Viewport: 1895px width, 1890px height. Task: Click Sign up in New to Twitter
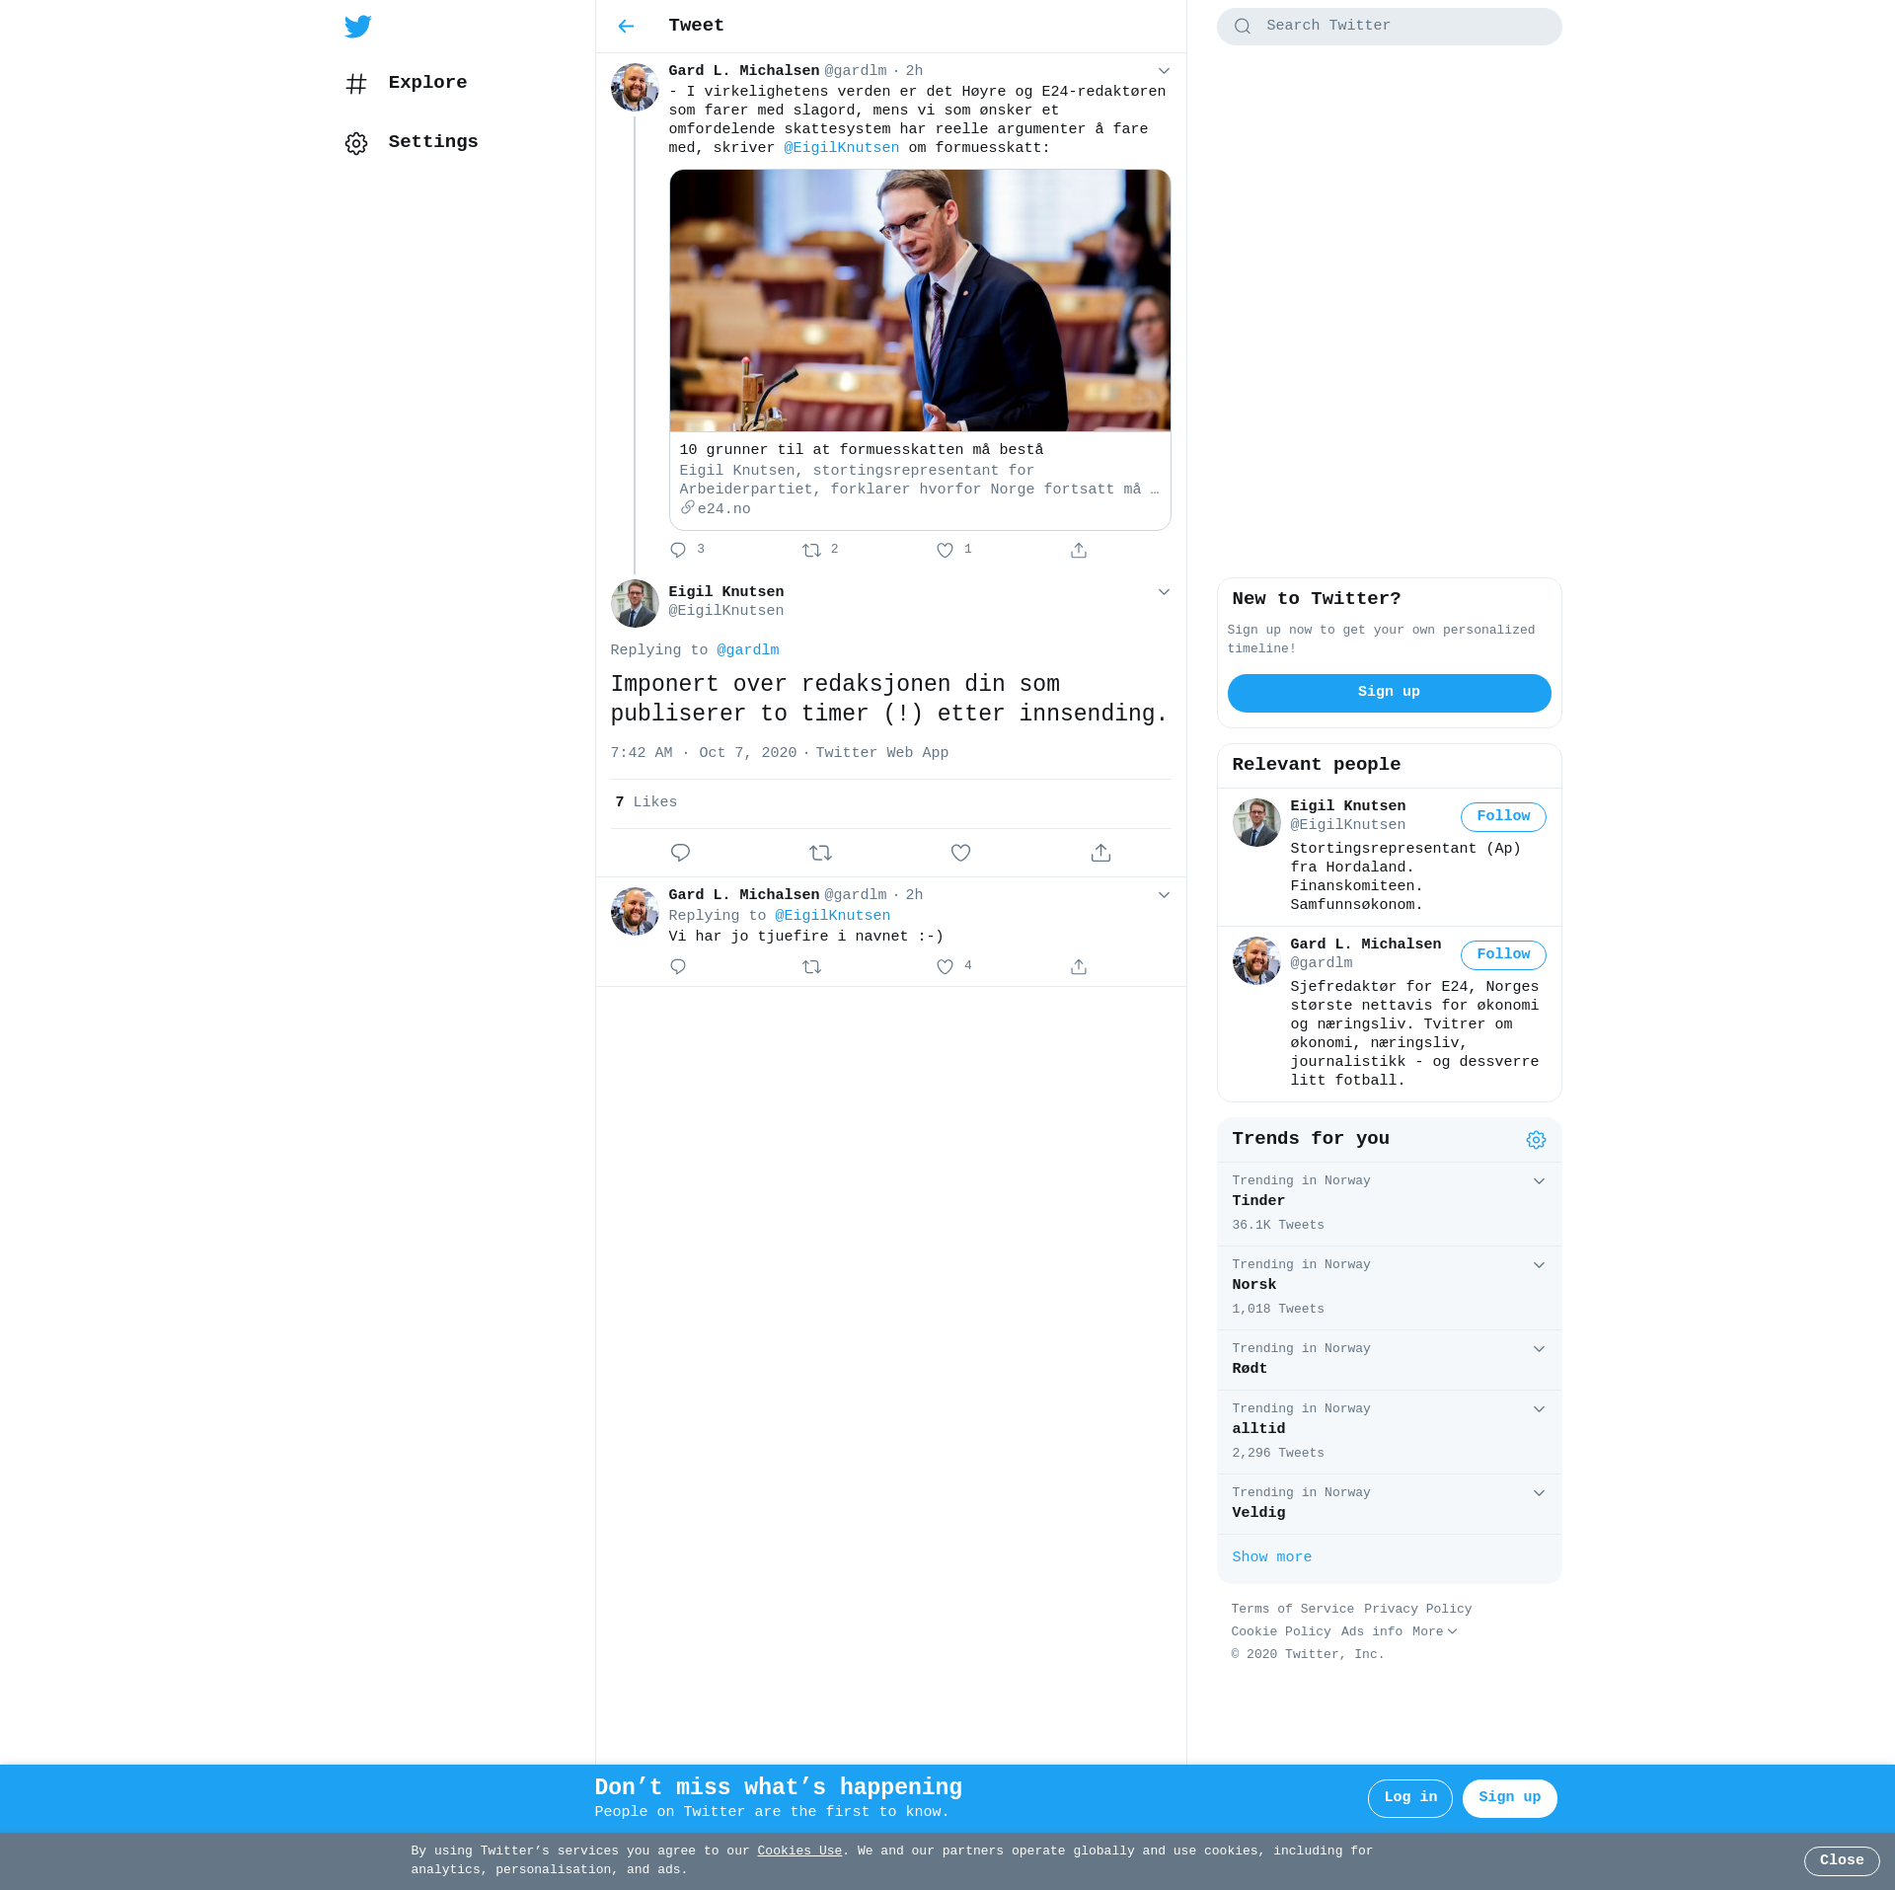[x=1389, y=693]
